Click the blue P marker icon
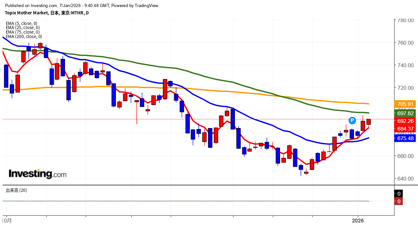 click(x=352, y=120)
